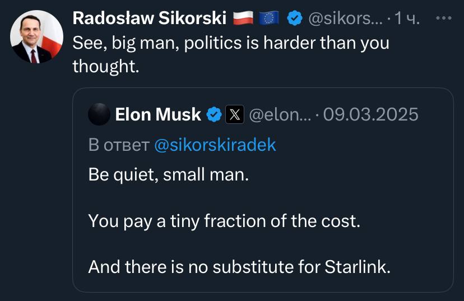Click 'Be quiet, small man.' text
Screen dimensions: 464x301
coord(169,175)
